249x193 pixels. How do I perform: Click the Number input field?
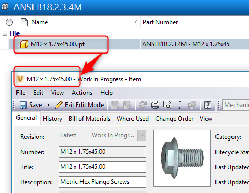pyautogui.click(x=103, y=152)
